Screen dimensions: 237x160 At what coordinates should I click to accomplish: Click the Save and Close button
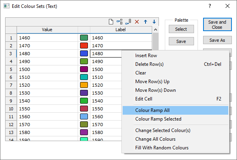click(x=217, y=24)
